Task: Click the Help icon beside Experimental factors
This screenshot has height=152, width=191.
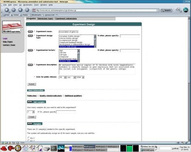Action: [30, 50]
